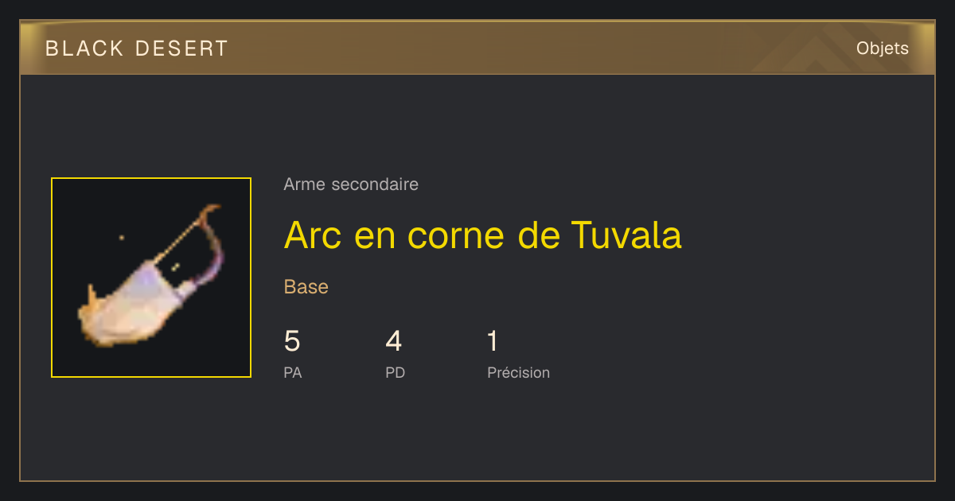The width and height of the screenshot is (955, 501).
Task: Click the Tuvala horn bow item icon
Action: click(151, 278)
